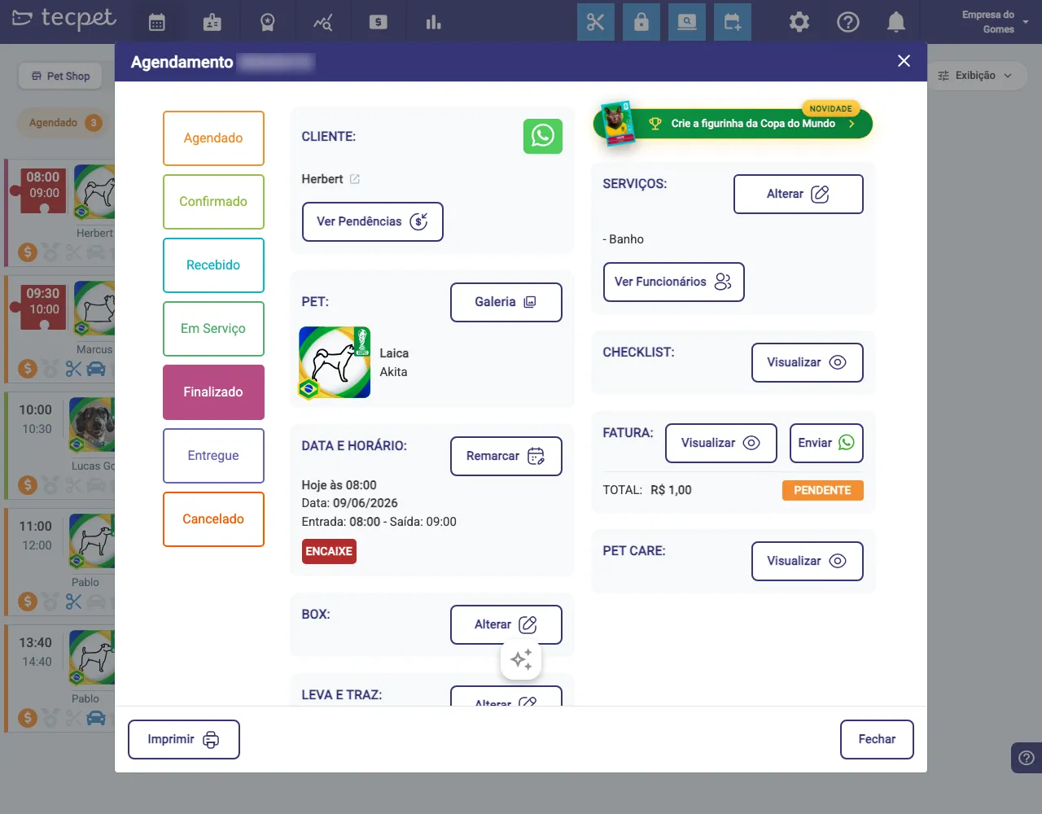Expand the Copa do Mundo figurinha banner arrow
The height and width of the screenshot is (814, 1042).
(852, 124)
